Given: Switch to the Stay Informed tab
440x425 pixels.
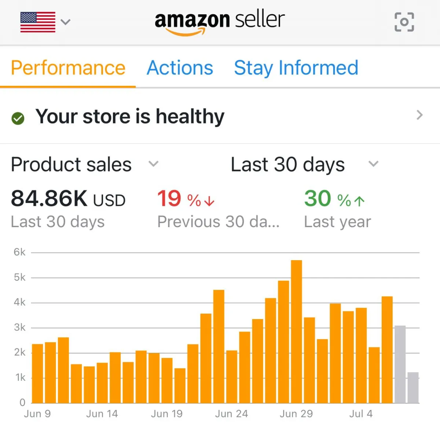Looking at the screenshot, I should pyautogui.click(x=296, y=68).
